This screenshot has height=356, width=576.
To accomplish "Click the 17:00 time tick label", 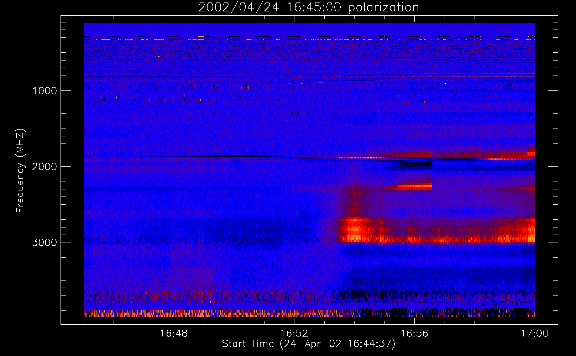I will (x=535, y=334).
